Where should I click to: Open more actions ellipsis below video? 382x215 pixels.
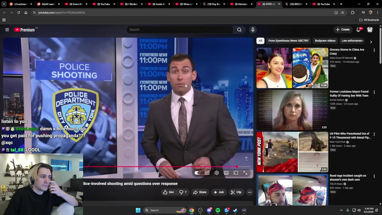click(249, 192)
